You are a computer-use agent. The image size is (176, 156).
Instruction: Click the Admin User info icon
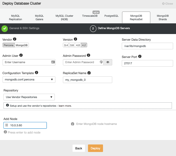click(x=21, y=55)
